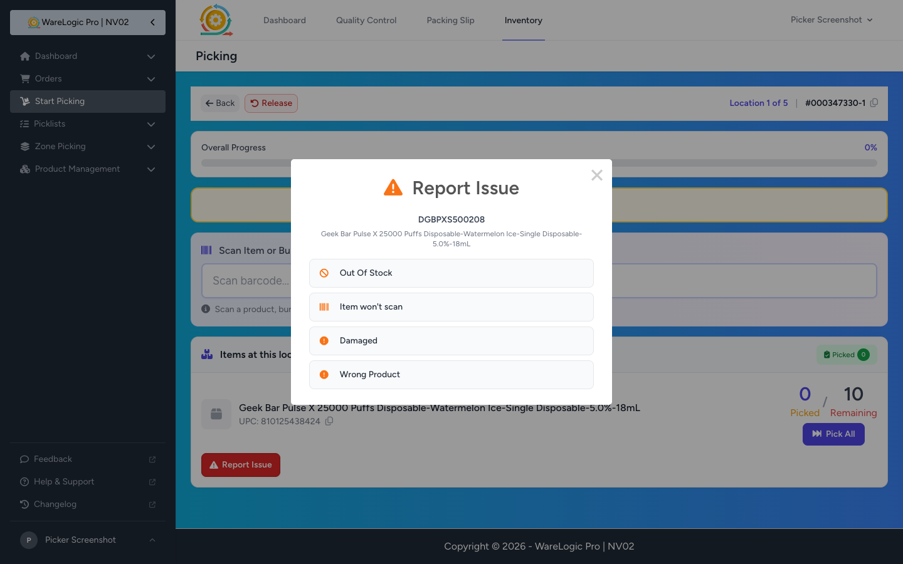Open the Picker Screenshot dropdown
Viewport: 903px width, 564px height.
pyautogui.click(x=831, y=19)
